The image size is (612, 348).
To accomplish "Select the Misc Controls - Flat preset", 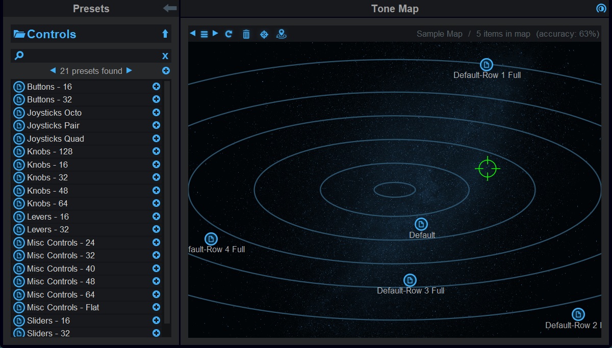I will 63,307.
